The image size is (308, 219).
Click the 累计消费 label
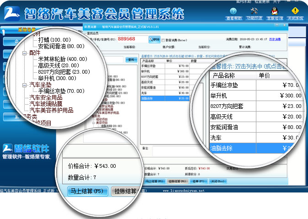coord(245,47)
